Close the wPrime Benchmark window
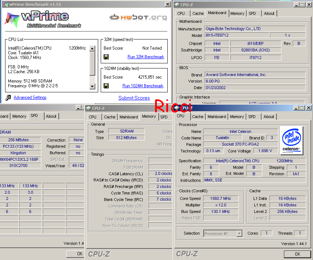This screenshot has height=260, width=313. [168, 4]
